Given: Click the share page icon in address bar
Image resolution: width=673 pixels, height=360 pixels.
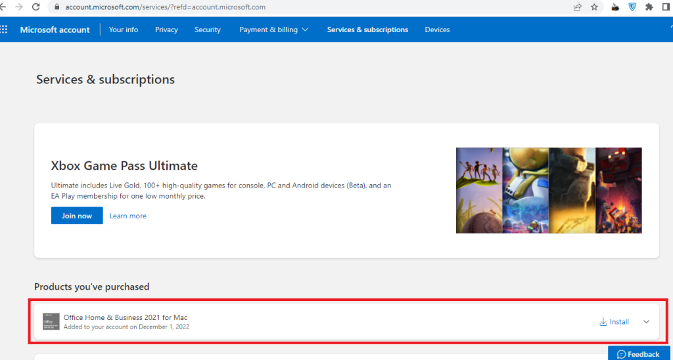Looking at the screenshot, I should 577,7.
